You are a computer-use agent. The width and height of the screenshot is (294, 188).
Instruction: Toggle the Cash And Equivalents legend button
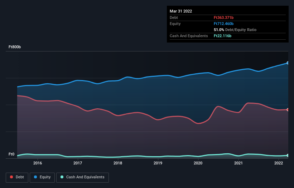tap(82, 177)
